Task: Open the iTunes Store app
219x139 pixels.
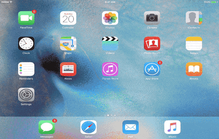Action: point(110,69)
